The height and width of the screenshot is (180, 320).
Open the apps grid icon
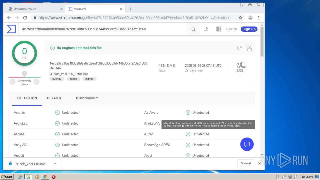click(x=219, y=29)
